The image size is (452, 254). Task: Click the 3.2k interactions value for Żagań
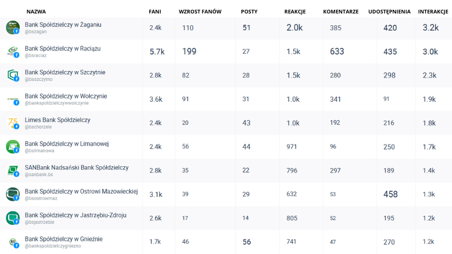pyautogui.click(x=430, y=28)
